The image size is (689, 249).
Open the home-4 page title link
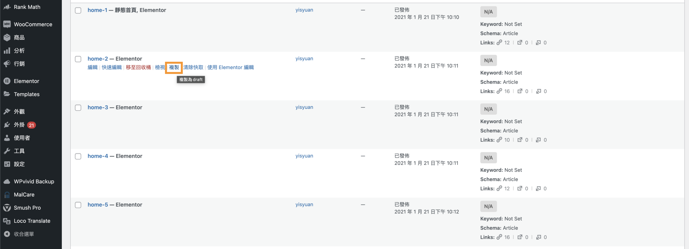[98, 156]
